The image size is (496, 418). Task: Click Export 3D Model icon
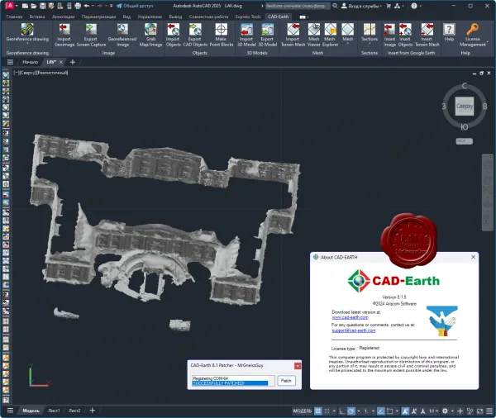coord(267,30)
